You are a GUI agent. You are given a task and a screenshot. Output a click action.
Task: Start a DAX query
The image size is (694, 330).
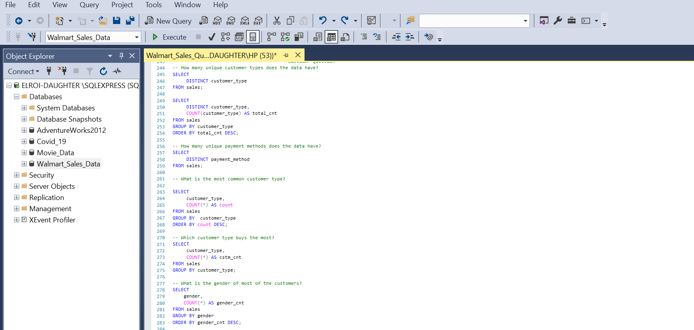pyautogui.click(x=258, y=21)
